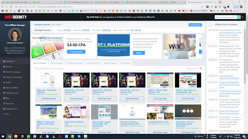Open the Profile sidebar icon

coord(4,82)
